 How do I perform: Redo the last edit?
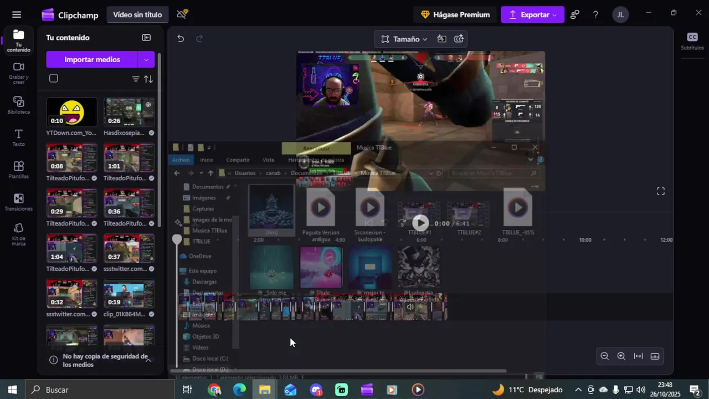[x=199, y=38]
